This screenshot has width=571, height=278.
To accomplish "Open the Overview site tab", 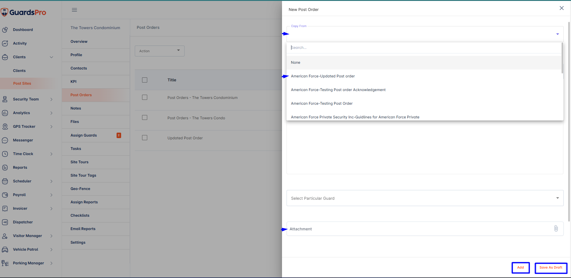I will [x=96, y=42].
